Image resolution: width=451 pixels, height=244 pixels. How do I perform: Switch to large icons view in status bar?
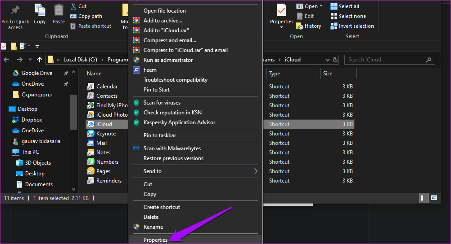click(x=434, y=198)
